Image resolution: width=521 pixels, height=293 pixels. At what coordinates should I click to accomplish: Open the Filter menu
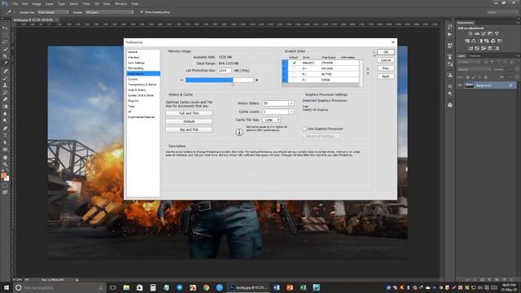[86, 3]
